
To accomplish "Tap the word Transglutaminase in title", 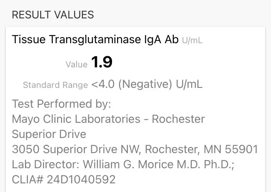I will tap(95, 40).
